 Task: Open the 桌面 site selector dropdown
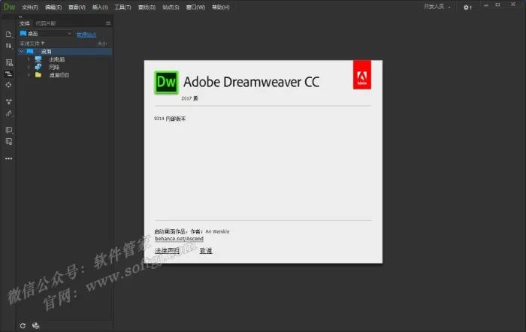pos(46,34)
